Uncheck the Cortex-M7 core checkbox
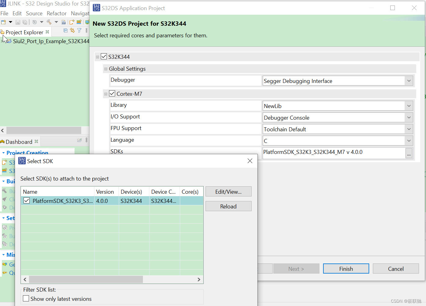The width and height of the screenshot is (426, 306). [x=112, y=93]
